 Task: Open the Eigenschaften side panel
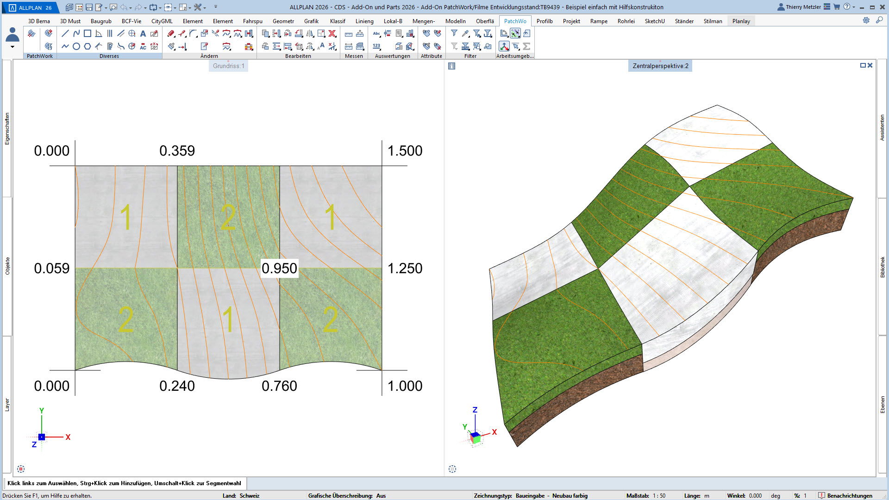[7, 129]
